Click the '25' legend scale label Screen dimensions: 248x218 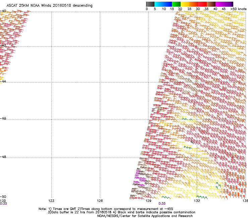pyautogui.click(x=189, y=9)
